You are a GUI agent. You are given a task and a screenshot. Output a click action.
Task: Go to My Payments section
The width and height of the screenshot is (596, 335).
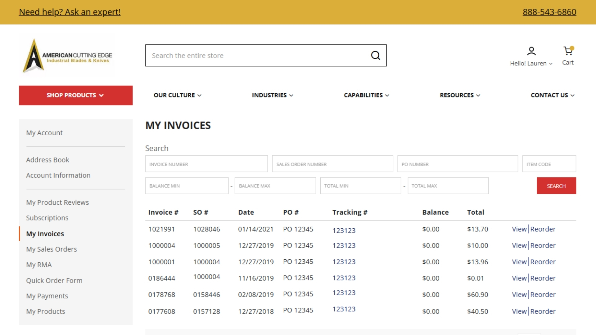coord(47,296)
